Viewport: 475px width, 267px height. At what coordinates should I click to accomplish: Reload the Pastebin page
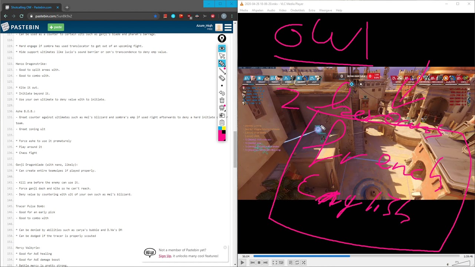coord(22,16)
